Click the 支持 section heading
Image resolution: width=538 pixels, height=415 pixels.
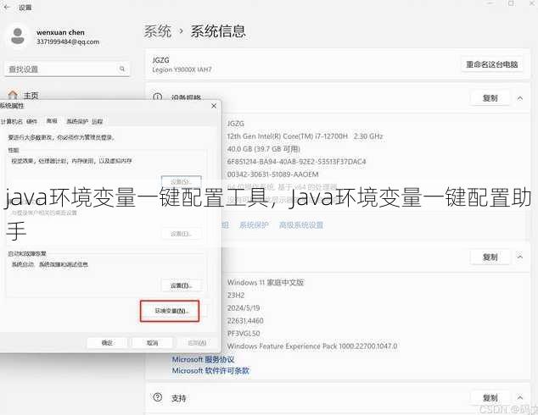pyautogui.click(x=179, y=398)
